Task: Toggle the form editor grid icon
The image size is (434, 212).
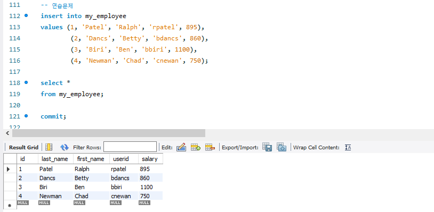Action: tap(49, 147)
